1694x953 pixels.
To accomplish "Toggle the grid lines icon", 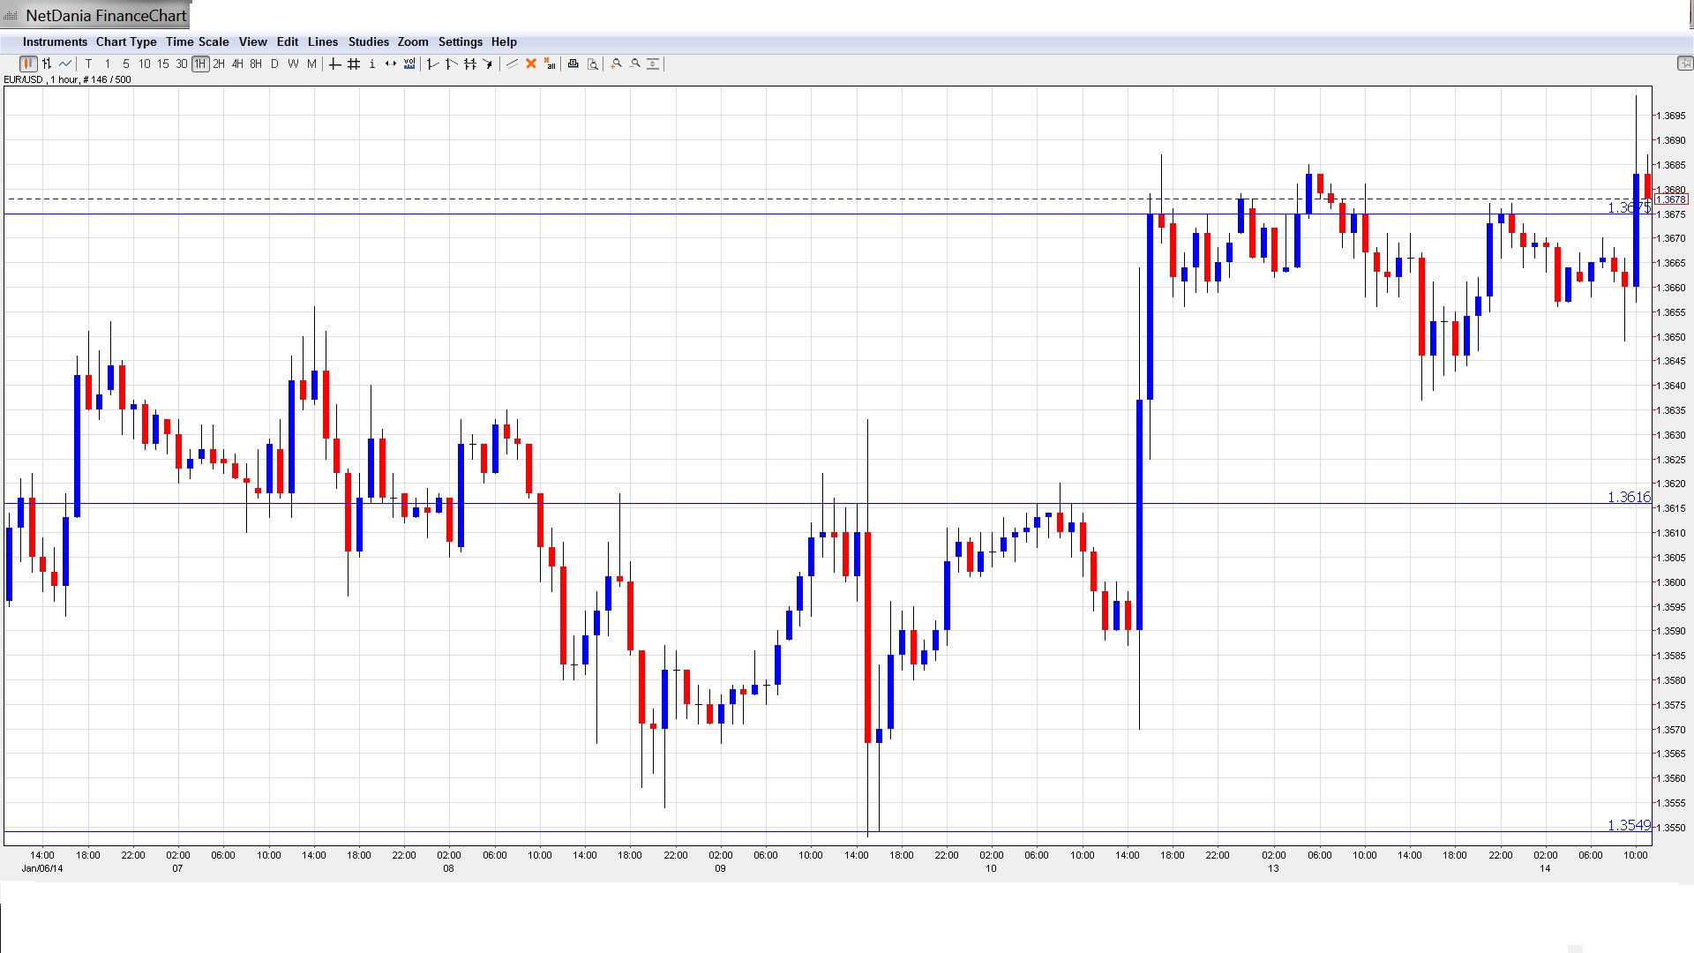I will [354, 64].
